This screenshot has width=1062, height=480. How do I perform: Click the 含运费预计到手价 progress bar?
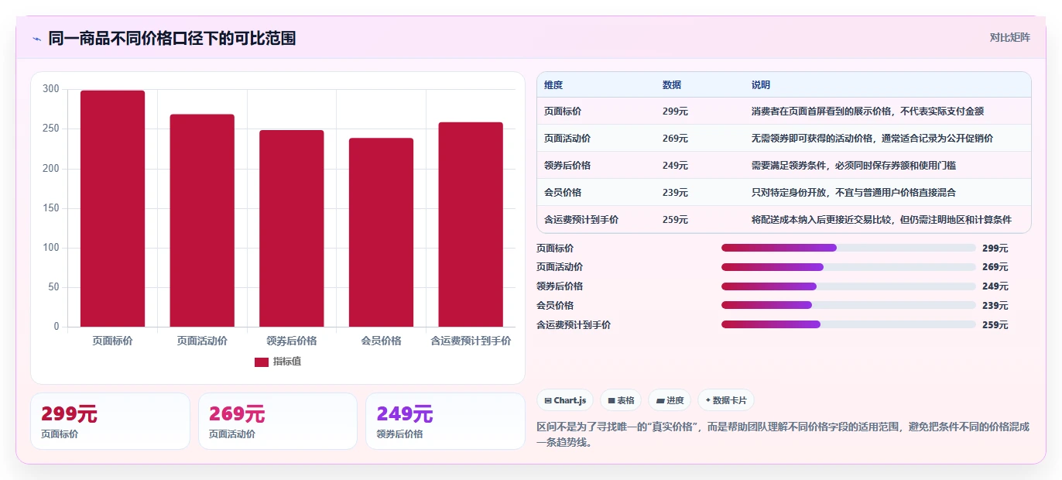(848, 324)
